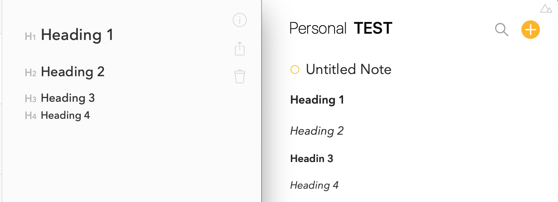Place cursor in bold Headin 3 text

pos(312,159)
